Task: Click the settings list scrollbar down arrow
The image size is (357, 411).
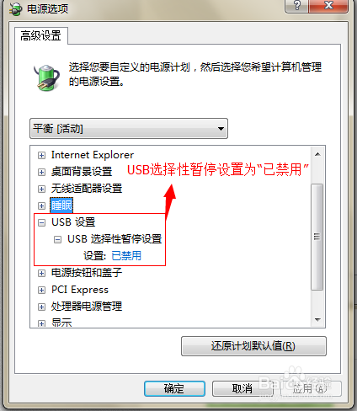Action: click(x=317, y=320)
